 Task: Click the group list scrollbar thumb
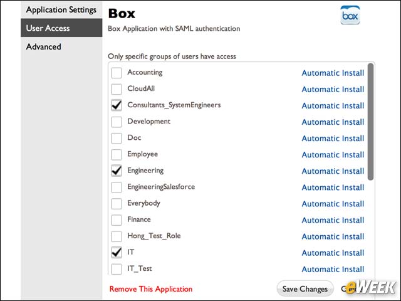point(370,122)
